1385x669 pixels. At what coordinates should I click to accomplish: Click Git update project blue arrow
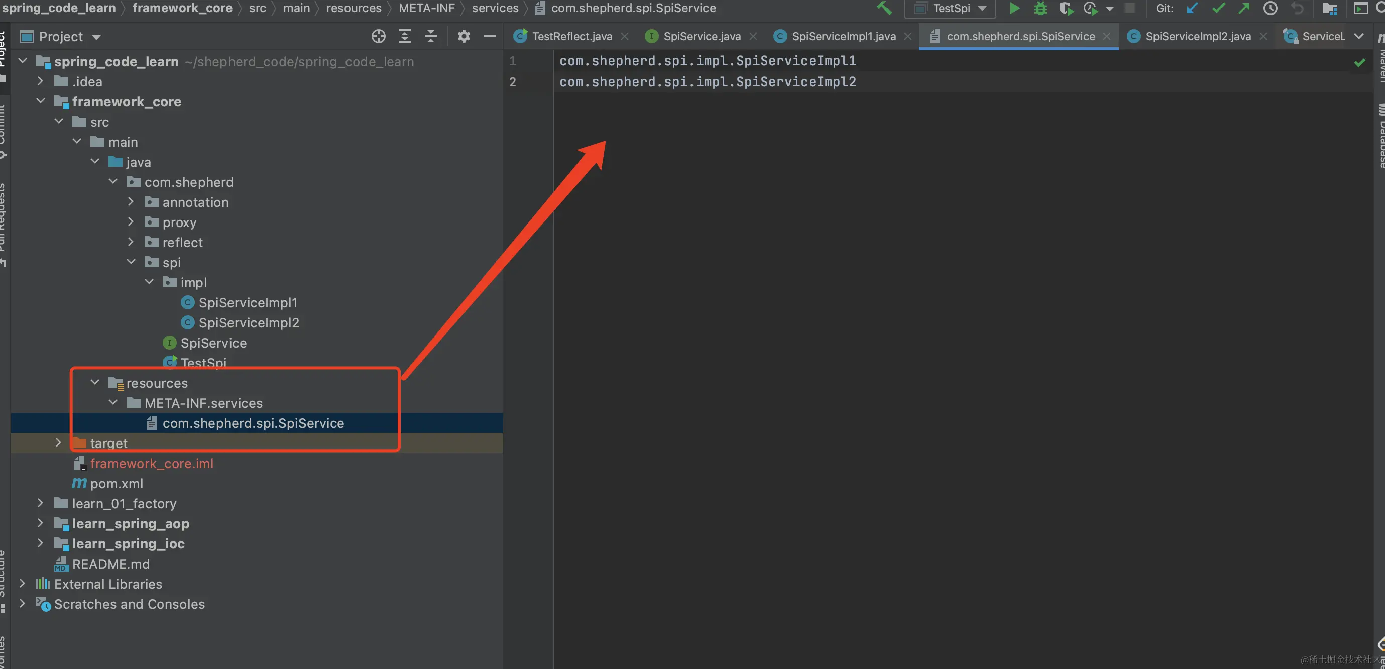pyautogui.click(x=1192, y=8)
